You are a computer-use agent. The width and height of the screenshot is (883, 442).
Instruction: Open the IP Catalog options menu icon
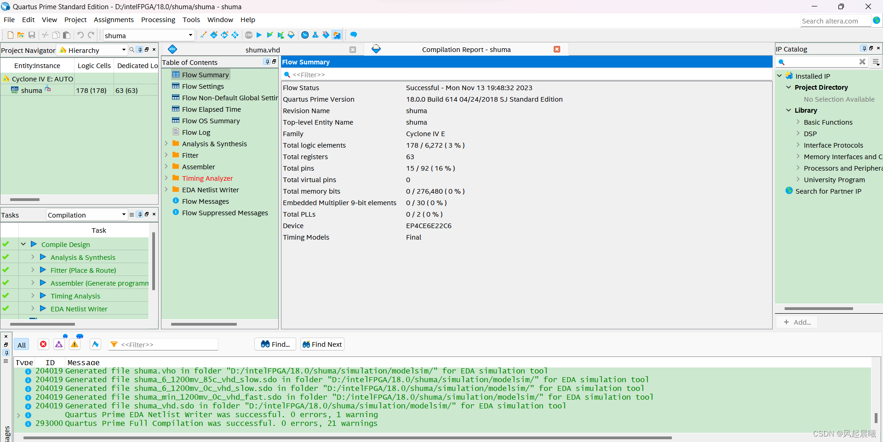pyautogui.click(x=876, y=62)
